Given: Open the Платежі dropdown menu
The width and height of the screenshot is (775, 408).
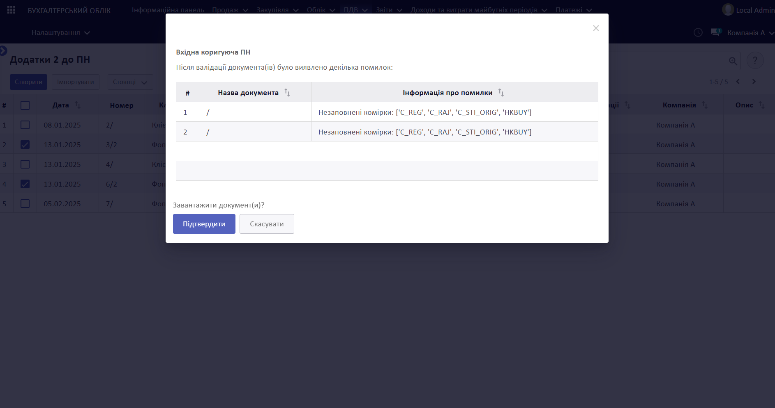Looking at the screenshot, I should (574, 10).
